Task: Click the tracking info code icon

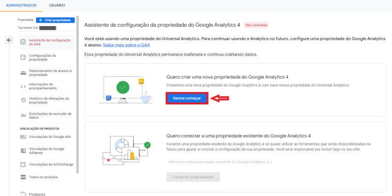Action: point(23,86)
